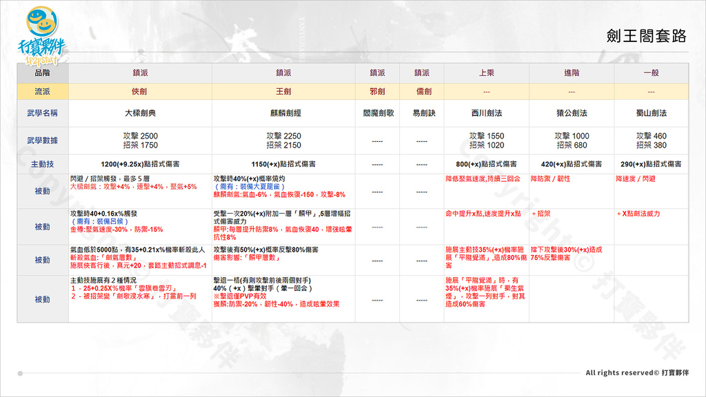Click the 攻擊 2250 招架 2150 stats cell
This screenshot has width=706, height=397.
coord(283,141)
